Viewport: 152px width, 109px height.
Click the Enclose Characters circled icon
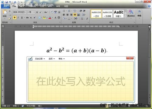[x=59, y=18]
